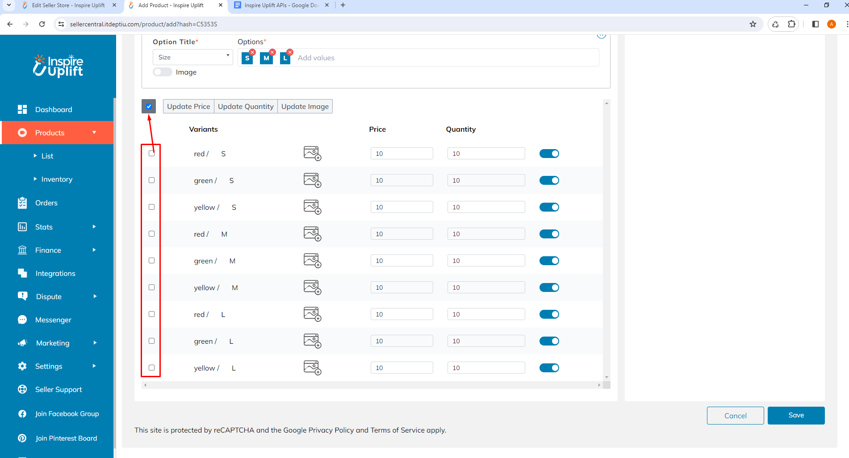The image size is (849, 458).
Task: Click the price field for yellow / L
Action: [x=401, y=368]
